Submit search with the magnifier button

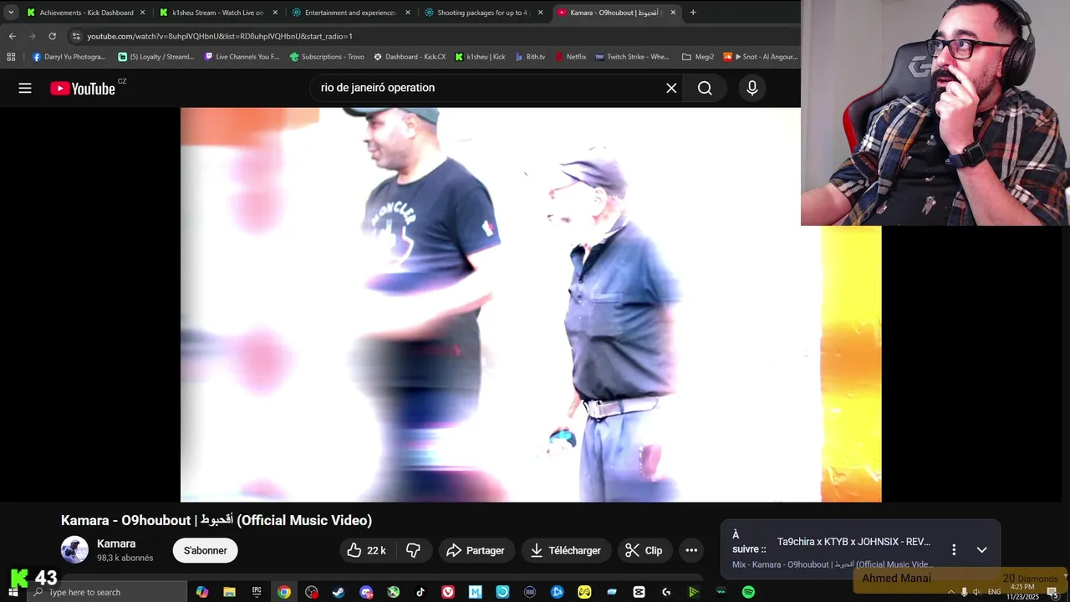[705, 88]
